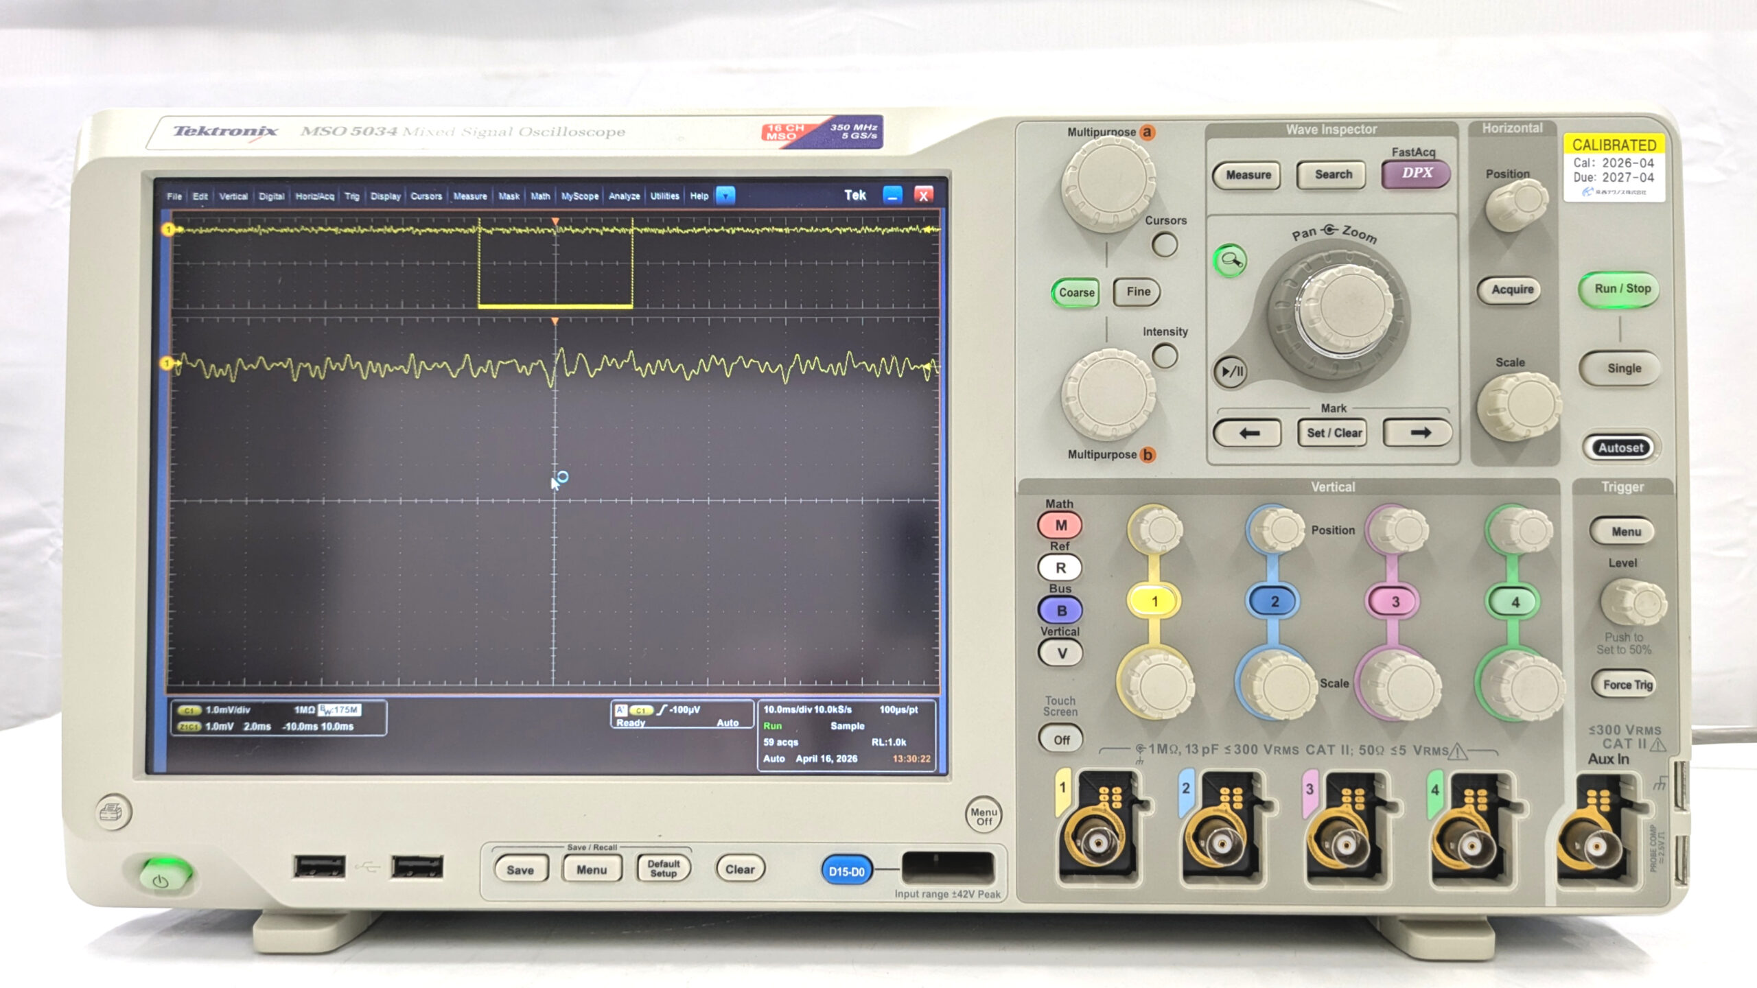This screenshot has width=1757, height=988.
Task: Jump to next mark with right arrow
Action: pyautogui.click(x=1418, y=433)
